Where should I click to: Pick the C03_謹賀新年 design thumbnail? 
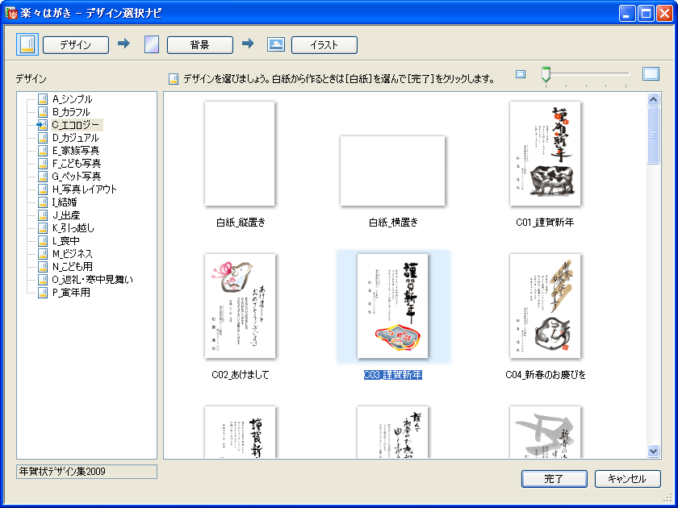[392, 306]
